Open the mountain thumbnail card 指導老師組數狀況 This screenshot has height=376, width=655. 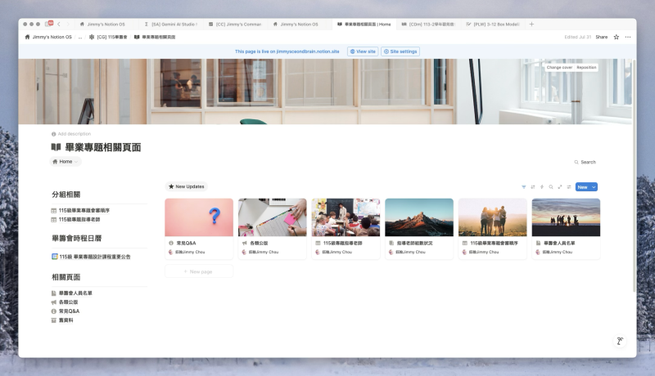pyautogui.click(x=418, y=229)
